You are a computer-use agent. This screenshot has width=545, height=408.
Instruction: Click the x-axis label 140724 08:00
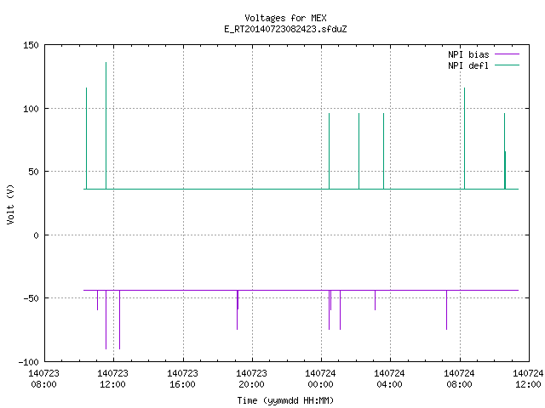click(x=459, y=378)
